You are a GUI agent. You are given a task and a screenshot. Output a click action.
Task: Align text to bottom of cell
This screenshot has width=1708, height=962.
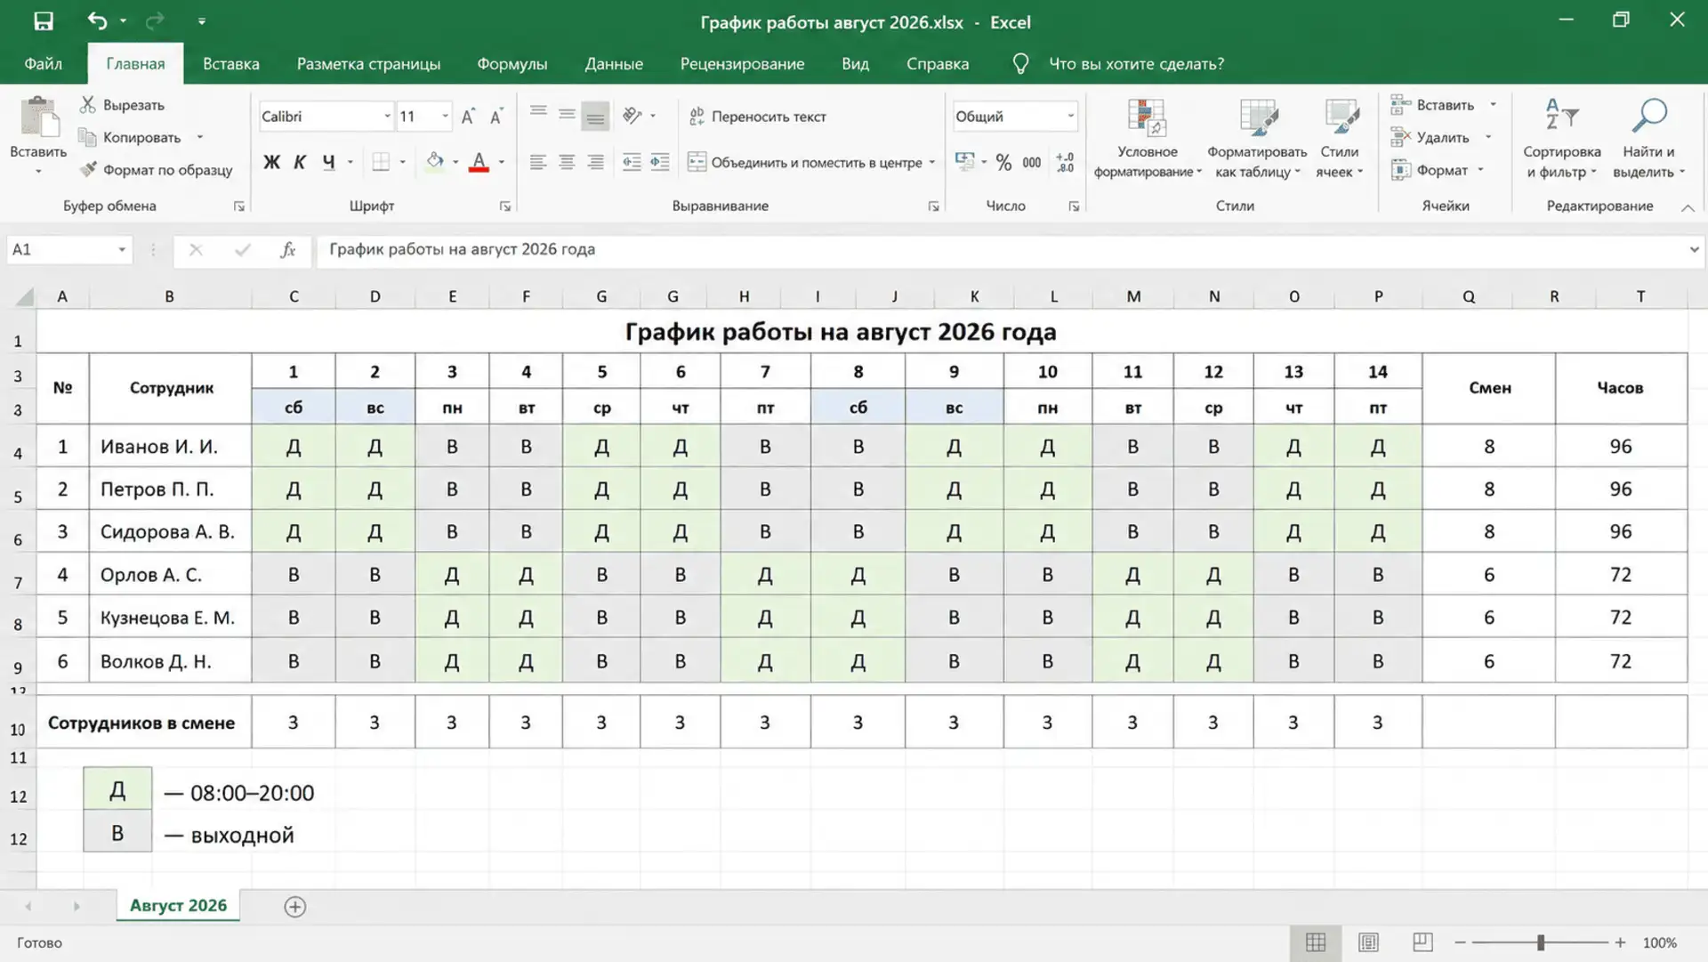[x=595, y=117]
